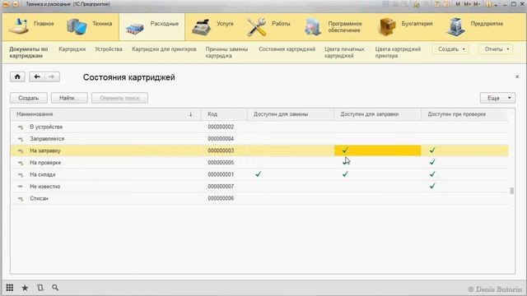Click the Код column header
The height and width of the screenshot is (296, 527).
[224, 114]
